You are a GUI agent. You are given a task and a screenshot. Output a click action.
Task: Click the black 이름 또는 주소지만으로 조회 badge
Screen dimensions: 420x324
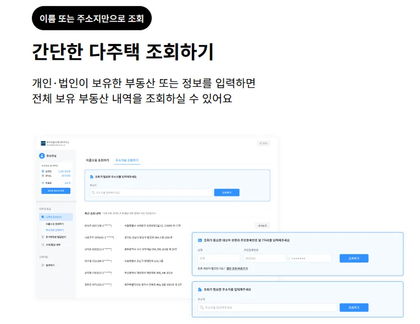pos(92,18)
